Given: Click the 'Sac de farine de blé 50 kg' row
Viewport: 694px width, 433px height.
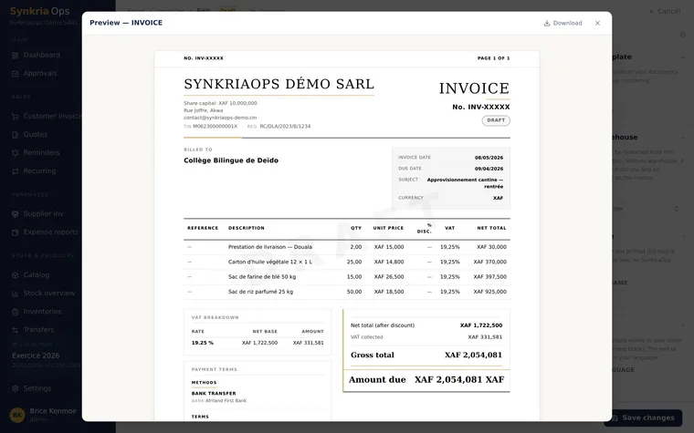Looking at the screenshot, I should click(347, 277).
